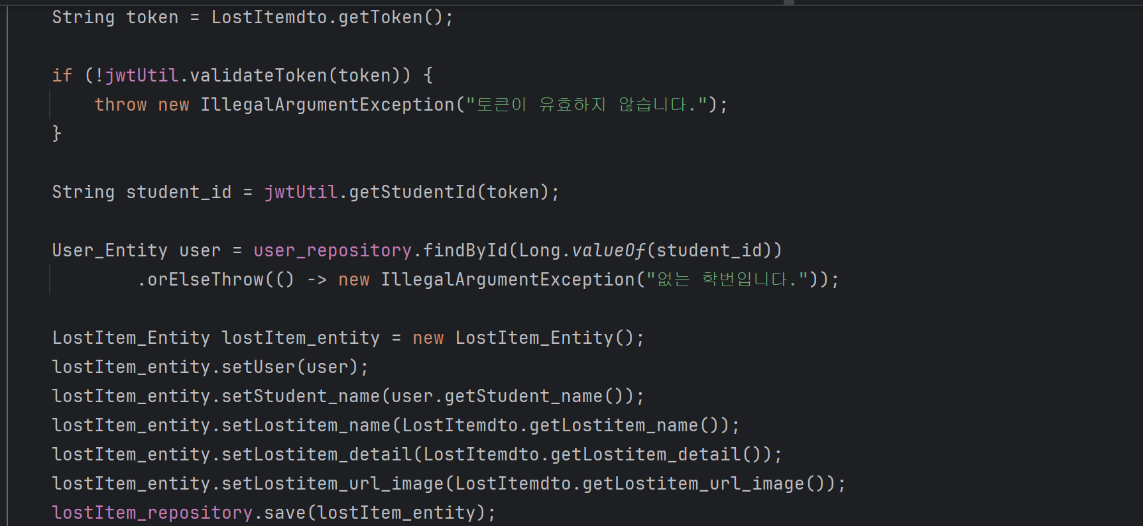1143x526 pixels.
Task: Click the student_id variable declaration
Action: click(179, 192)
